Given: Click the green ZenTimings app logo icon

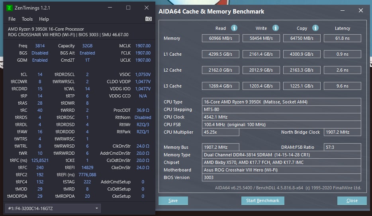Looking at the screenshot, I should [9, 8].
